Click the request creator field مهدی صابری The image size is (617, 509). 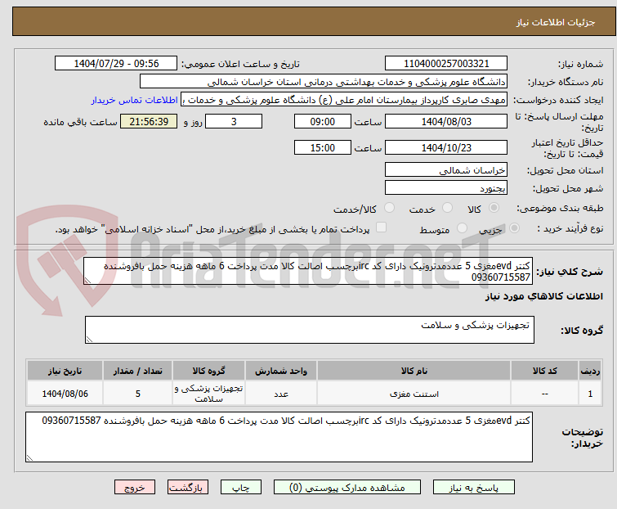pos(344,100)
